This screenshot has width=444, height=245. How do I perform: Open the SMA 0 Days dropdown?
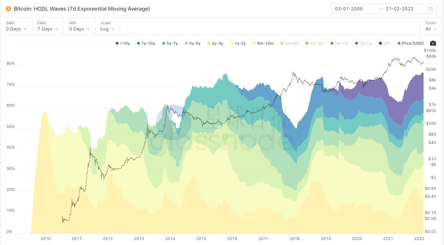16,26
